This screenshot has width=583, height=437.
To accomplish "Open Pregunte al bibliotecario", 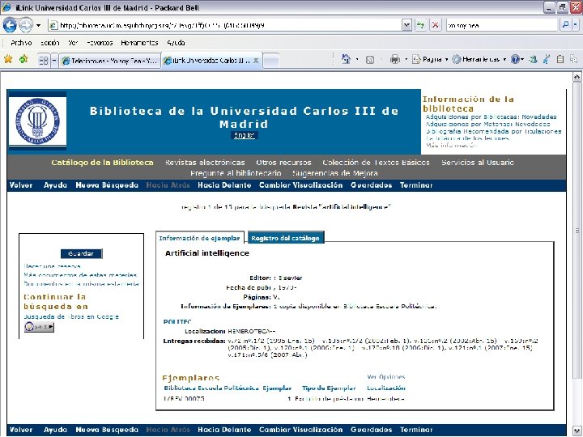I will tap(236, 173).
